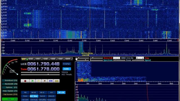Click right red arrow on RF frequency scale
This screenshot has width=180, height=101.
[178, 40]
